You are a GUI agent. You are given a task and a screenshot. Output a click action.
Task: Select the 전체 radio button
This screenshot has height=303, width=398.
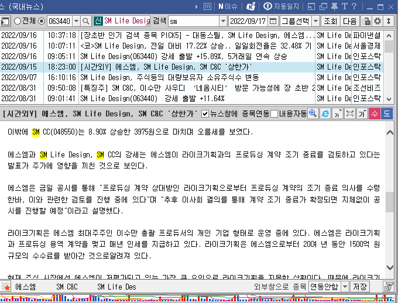[x=17, y=21]
